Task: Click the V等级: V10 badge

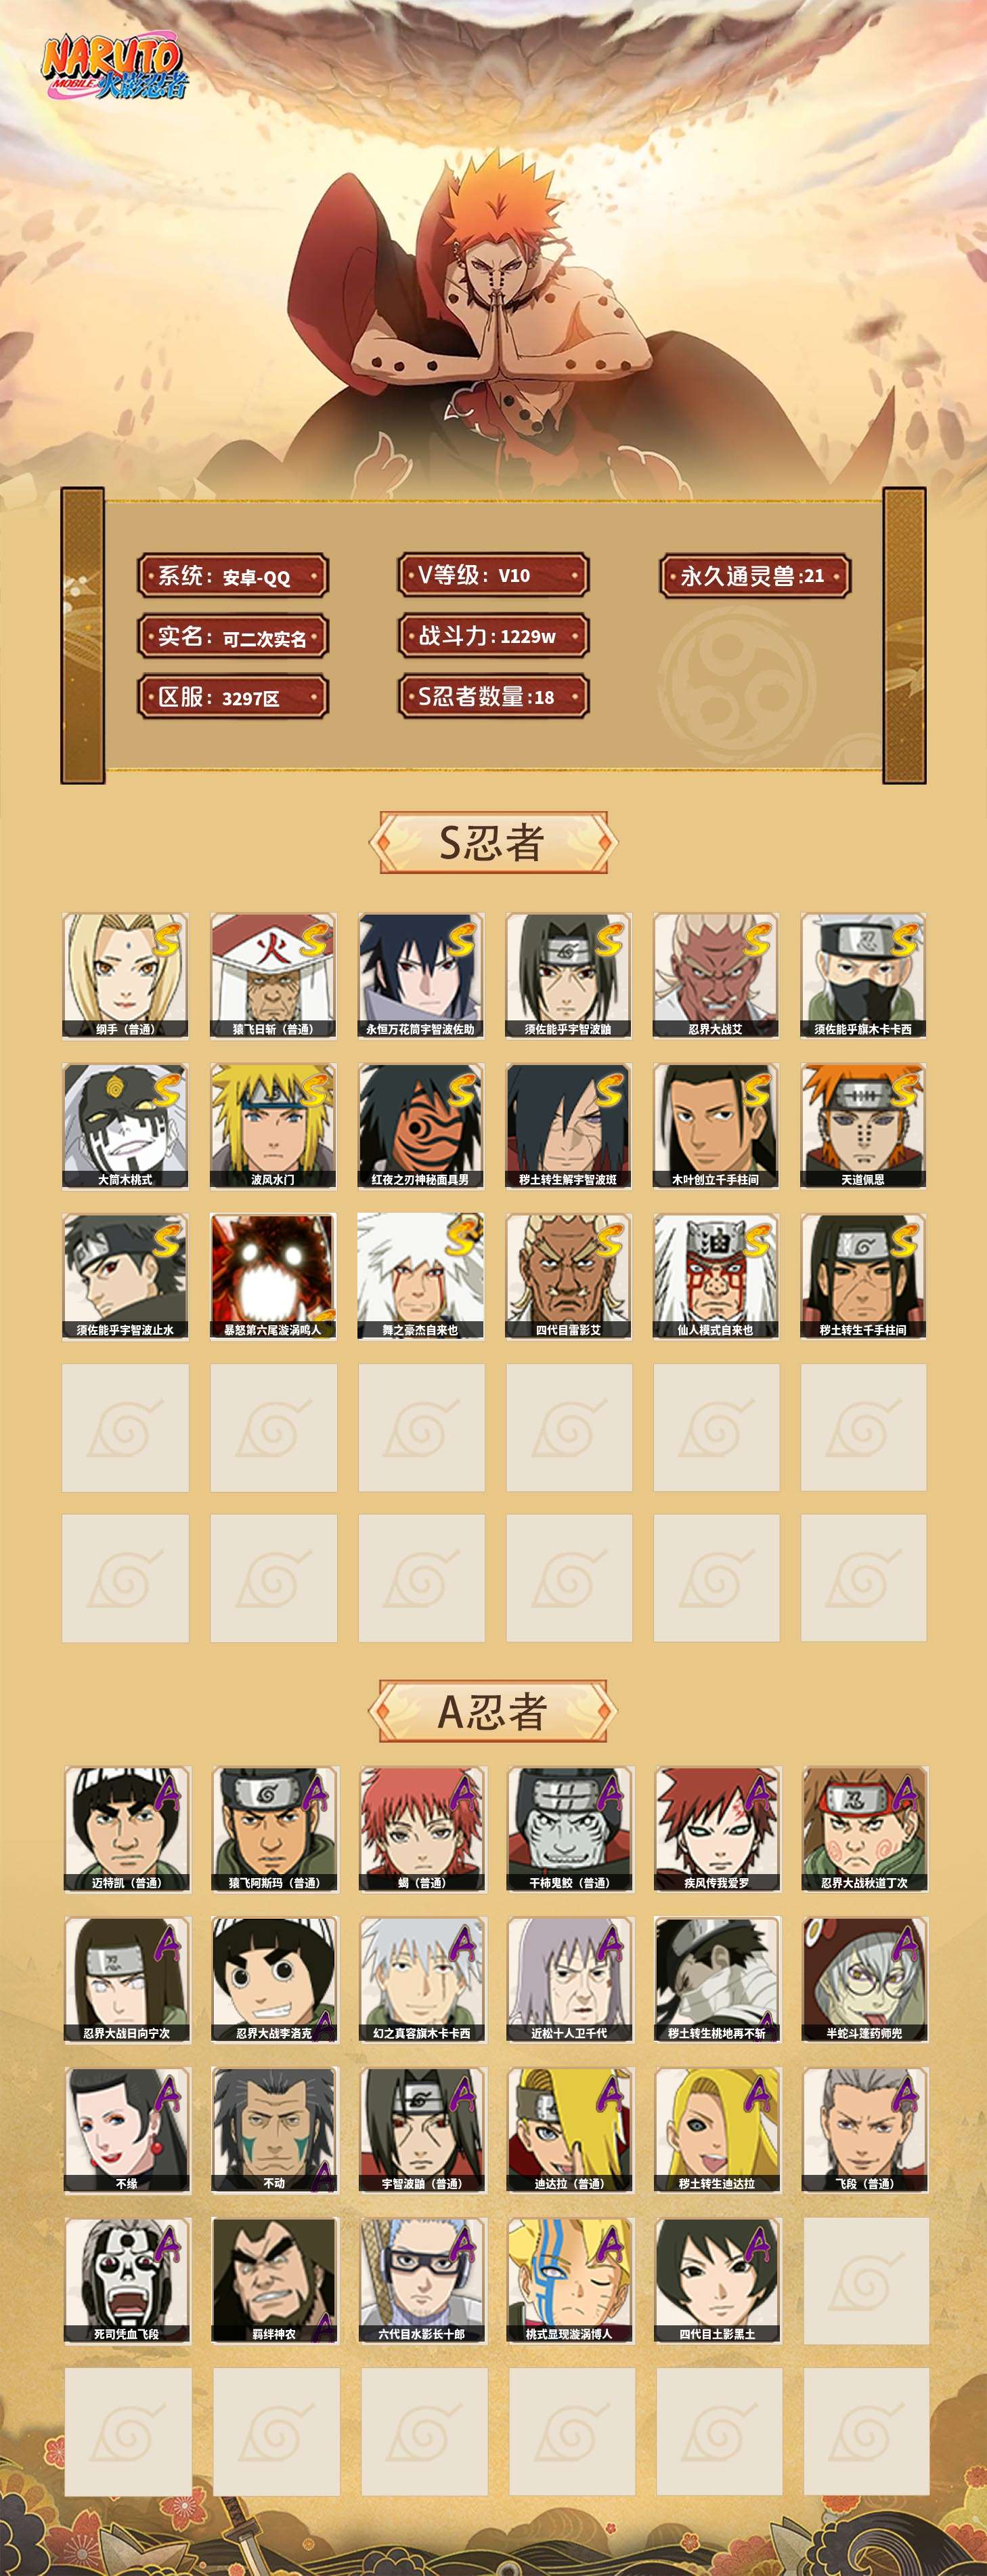Action: point(493,575)
